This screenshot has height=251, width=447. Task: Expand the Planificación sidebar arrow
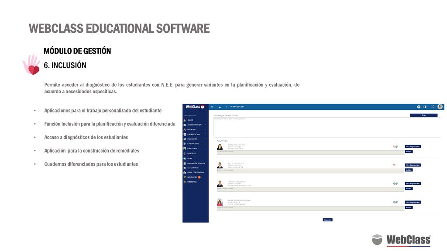point(206,134)
